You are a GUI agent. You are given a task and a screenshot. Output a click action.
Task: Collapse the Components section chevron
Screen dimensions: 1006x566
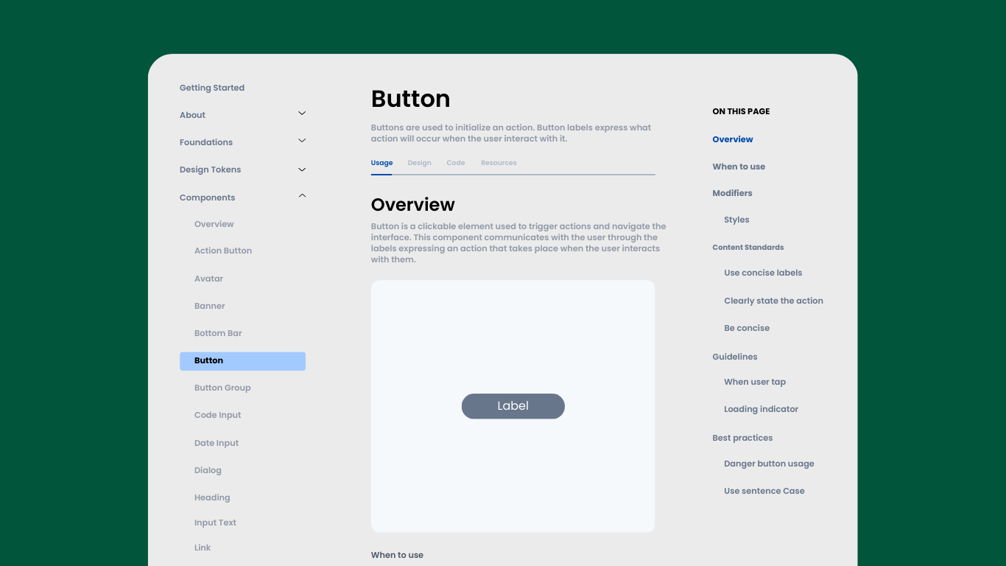pyautogui.click(x=301, y=196)
